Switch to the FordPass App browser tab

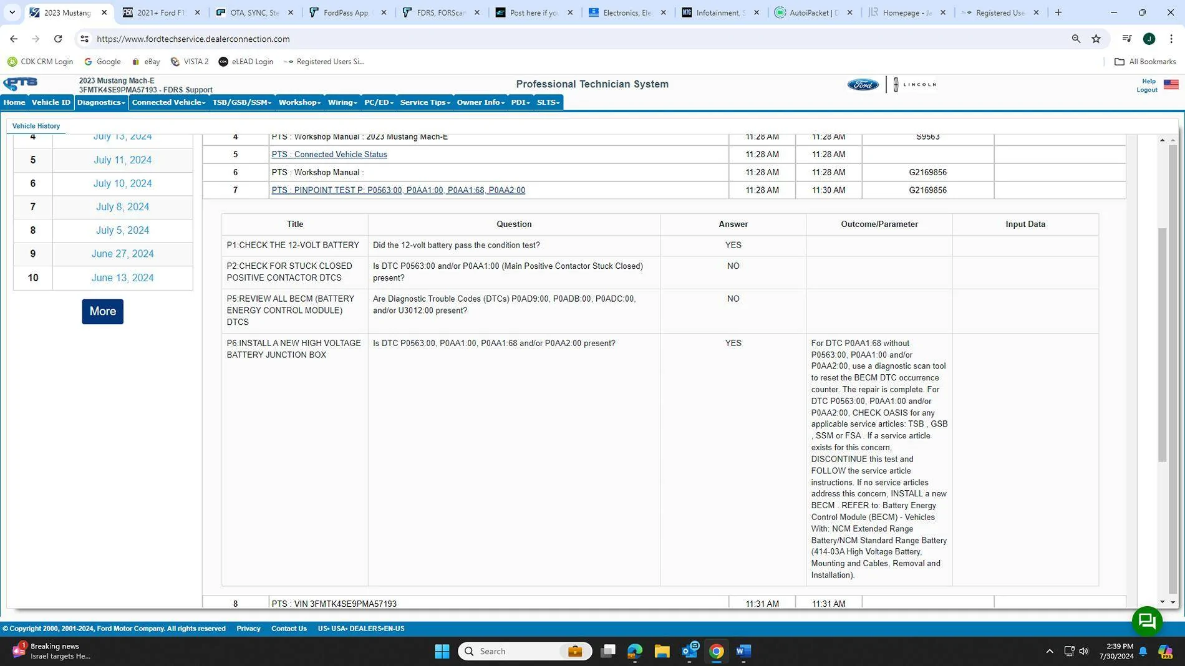348,12
